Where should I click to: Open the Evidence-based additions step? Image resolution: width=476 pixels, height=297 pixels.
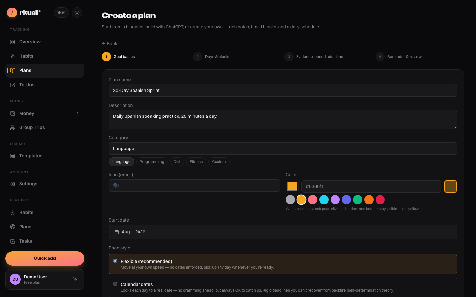tap(314, 57)
